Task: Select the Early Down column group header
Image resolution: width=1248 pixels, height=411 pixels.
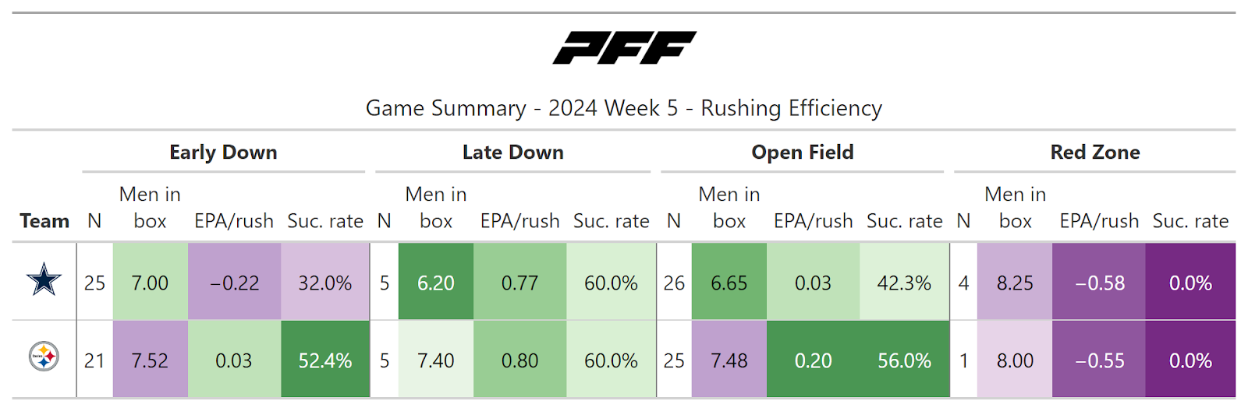Action: pyautogui.click(x=223, y=153)
